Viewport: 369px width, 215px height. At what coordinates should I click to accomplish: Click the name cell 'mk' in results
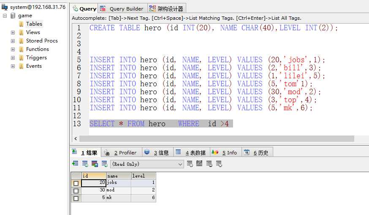click(x=119, y=198)
